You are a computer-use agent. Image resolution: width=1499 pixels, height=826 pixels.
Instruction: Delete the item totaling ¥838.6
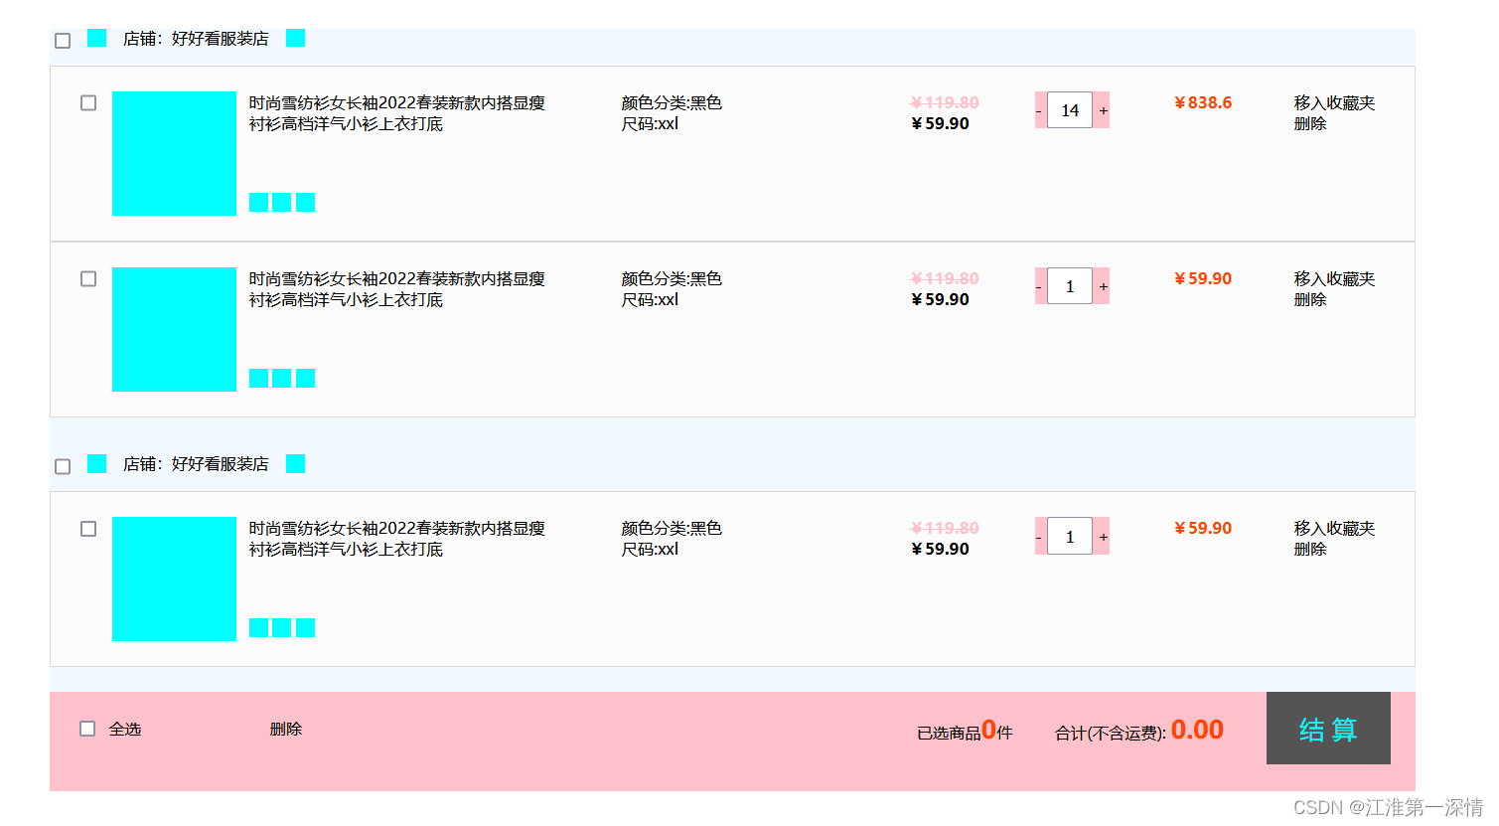pos(1310,123)
